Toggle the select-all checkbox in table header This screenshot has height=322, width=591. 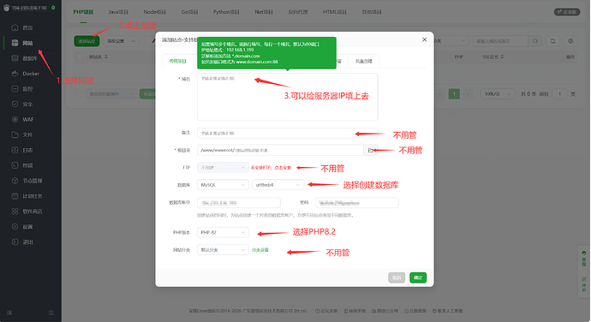(79, 57)
